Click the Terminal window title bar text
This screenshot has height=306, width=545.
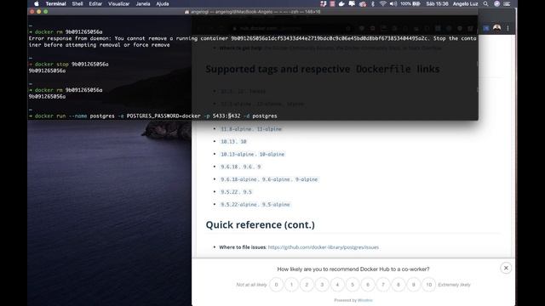(255, 12)
